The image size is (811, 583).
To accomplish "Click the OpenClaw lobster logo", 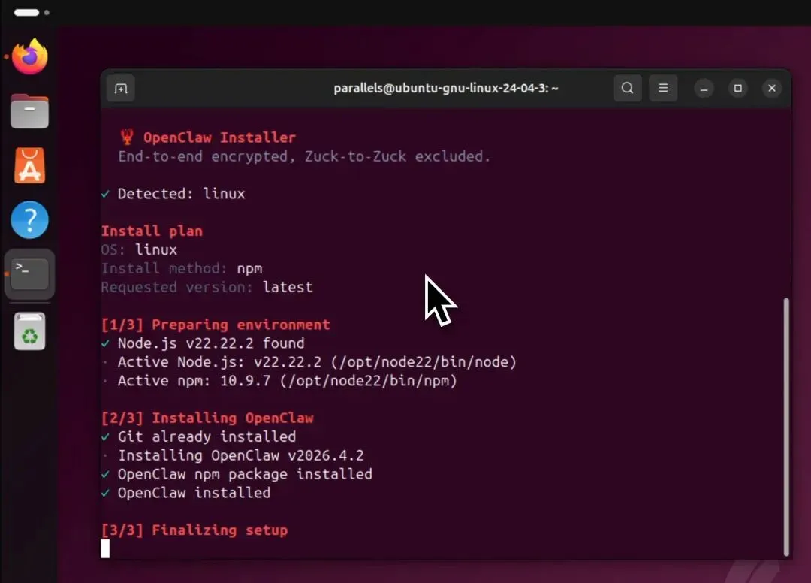I will pyautogui.click(x=127, y=137).
